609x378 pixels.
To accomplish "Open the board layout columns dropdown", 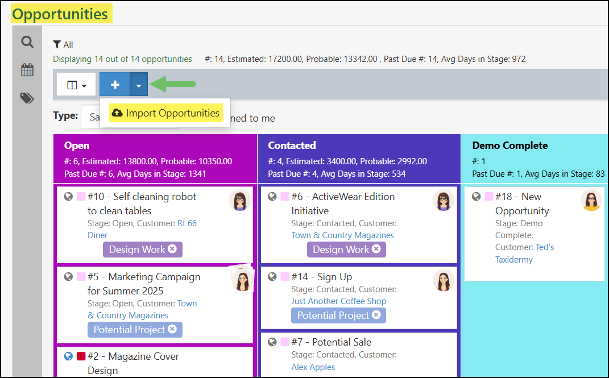I will pos(76,85).
